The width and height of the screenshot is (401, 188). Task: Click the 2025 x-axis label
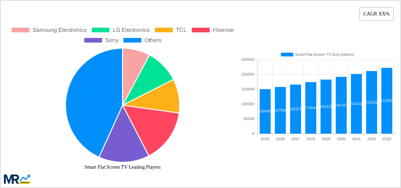(x=265, y=139)
